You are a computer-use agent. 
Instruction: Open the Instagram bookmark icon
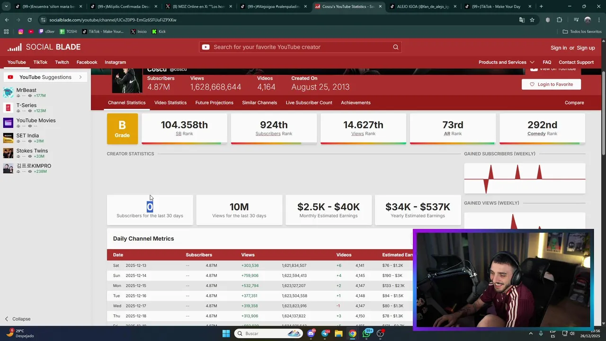pyautogui.click(x=20, y=32)
